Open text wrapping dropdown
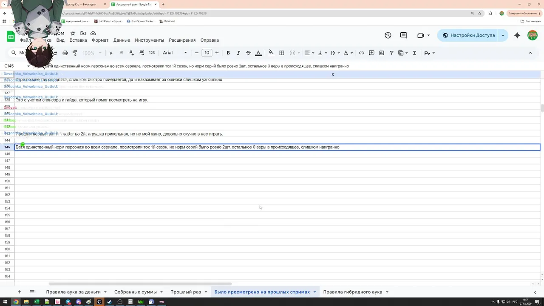The image size is (544, 306). [x=335, y=53]
